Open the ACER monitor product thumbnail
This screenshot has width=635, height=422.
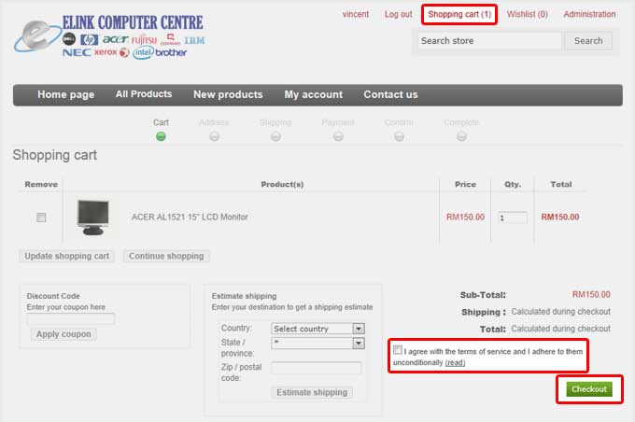[x=93, y=218]
